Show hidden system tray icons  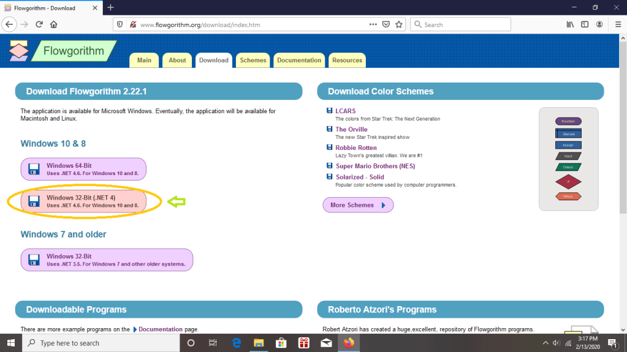pyautogui.click(x=545, y=343)
